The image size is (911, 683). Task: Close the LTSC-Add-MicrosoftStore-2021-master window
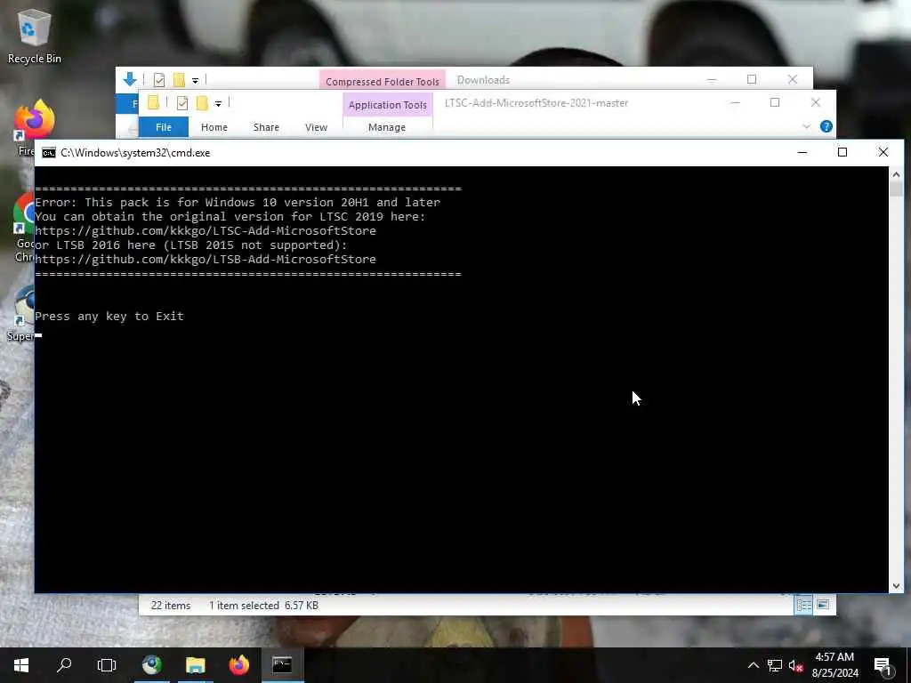coord(815,103)
